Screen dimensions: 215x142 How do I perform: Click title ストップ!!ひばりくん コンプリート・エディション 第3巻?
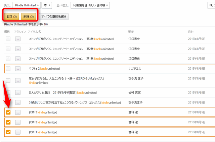click(x=61, y=39)
